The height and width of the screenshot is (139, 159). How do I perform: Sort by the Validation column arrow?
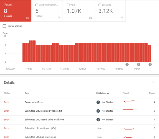click(108, 93)
